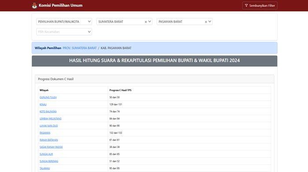This screenshot has height=172, width=308.
Task: Clear the PASAMAN BARAT regency selection
Action: (206, 22)
